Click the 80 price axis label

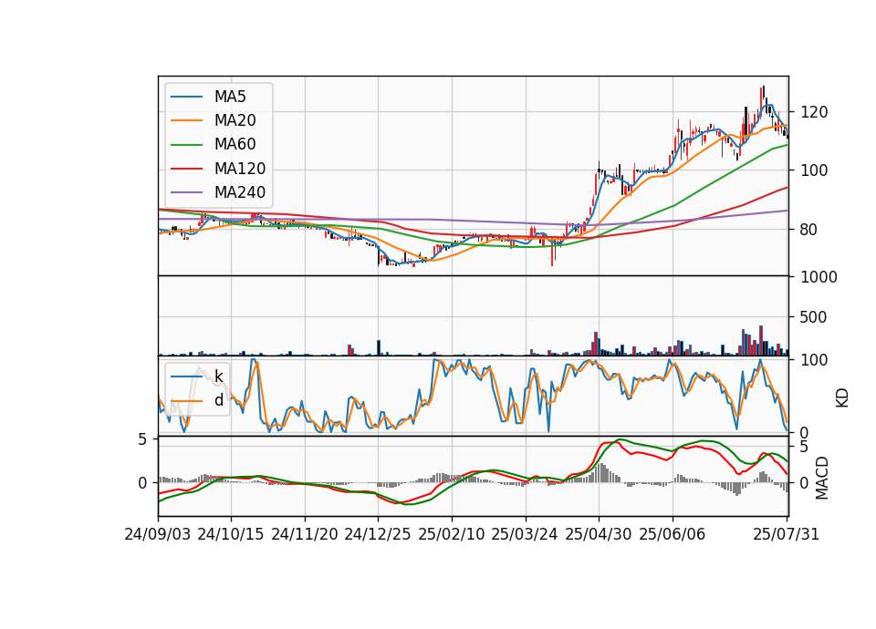coord(809,230)
